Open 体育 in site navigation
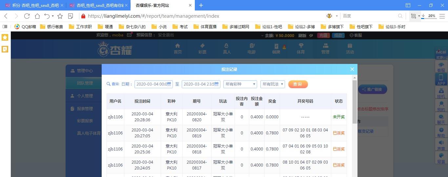This screenshot has height=177, width=448. click(x=301, y=49)
